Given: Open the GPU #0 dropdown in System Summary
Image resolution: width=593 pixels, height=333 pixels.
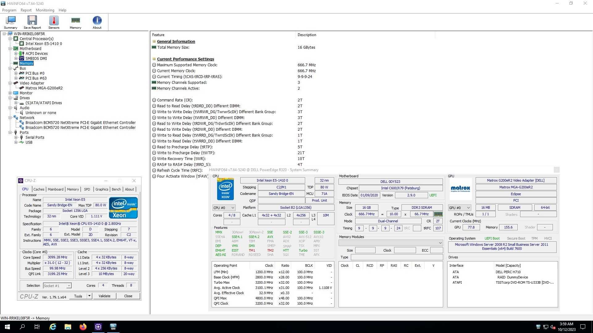Looking at the screenshot, I should point(460,208).
